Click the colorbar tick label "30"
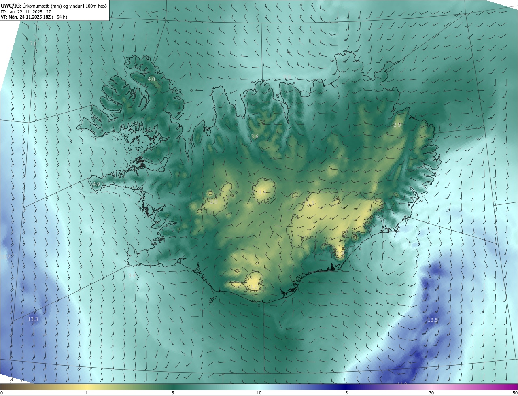 tap(431, 393)
